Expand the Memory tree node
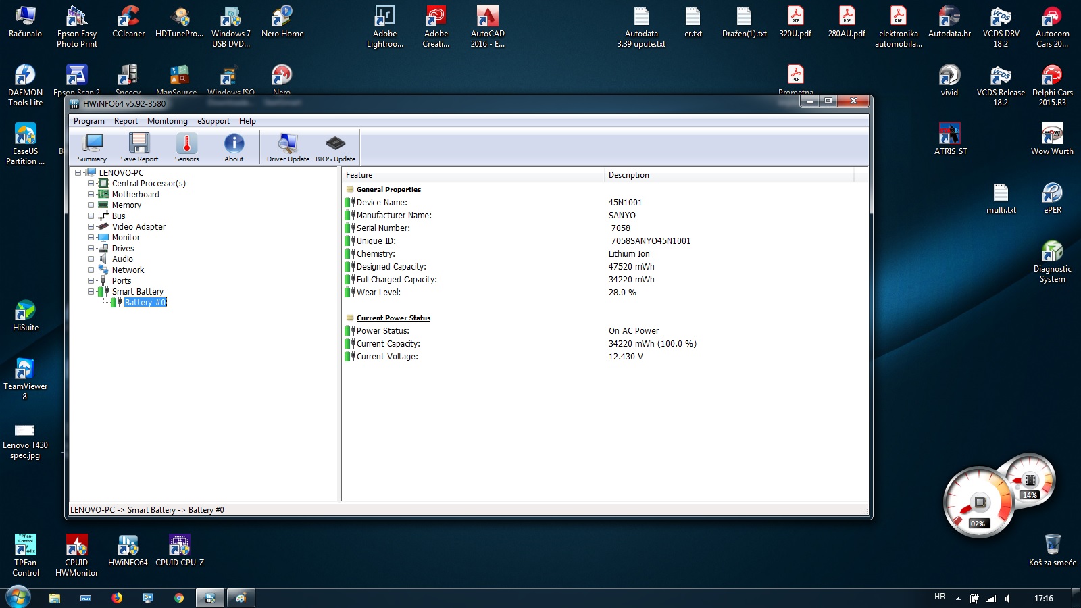Screen dimensions: 1081x608 (91, 205)
